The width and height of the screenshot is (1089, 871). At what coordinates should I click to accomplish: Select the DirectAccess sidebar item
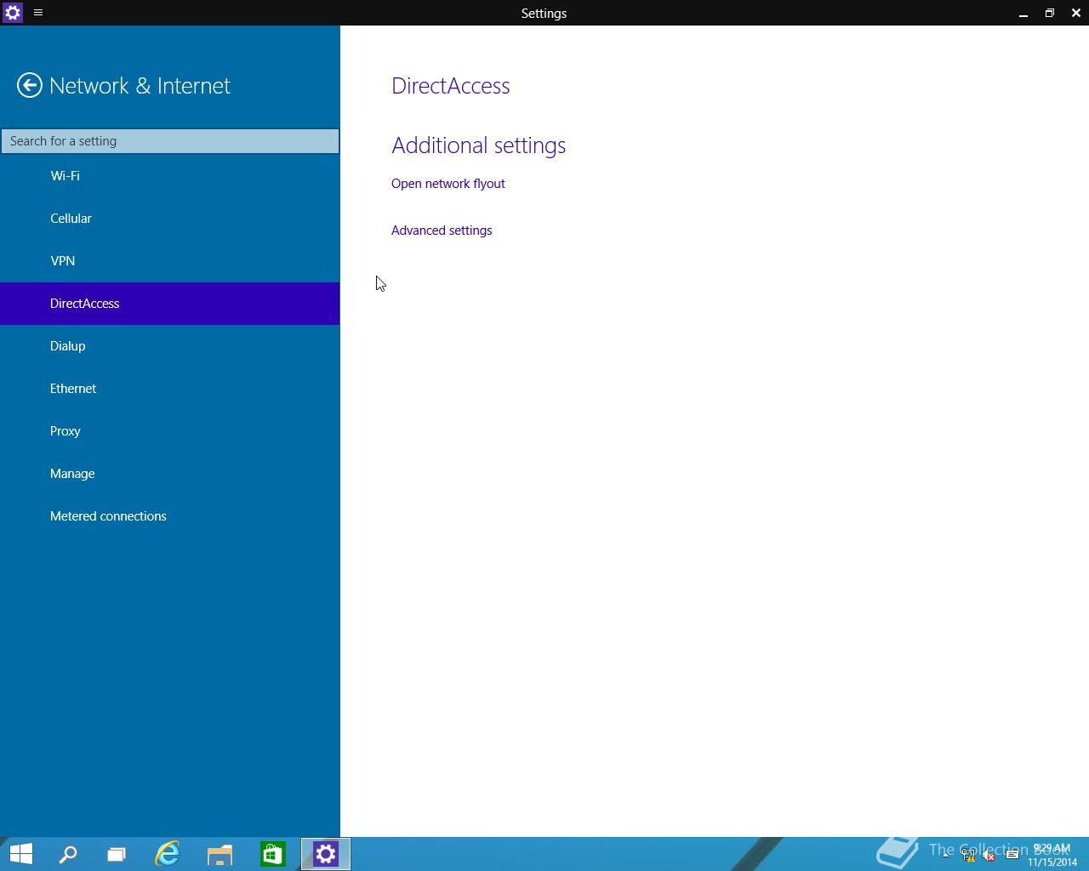(170, 304)
